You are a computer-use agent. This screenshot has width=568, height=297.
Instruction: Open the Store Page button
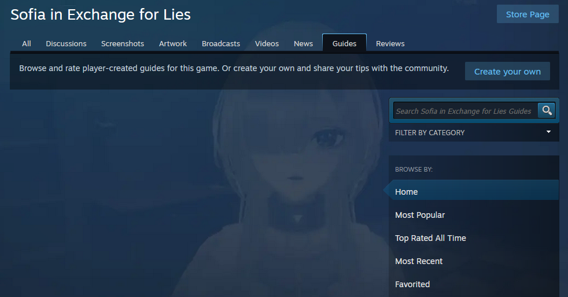528,14
